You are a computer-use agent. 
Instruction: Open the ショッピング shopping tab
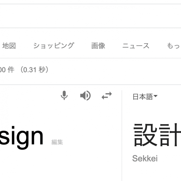53,46
